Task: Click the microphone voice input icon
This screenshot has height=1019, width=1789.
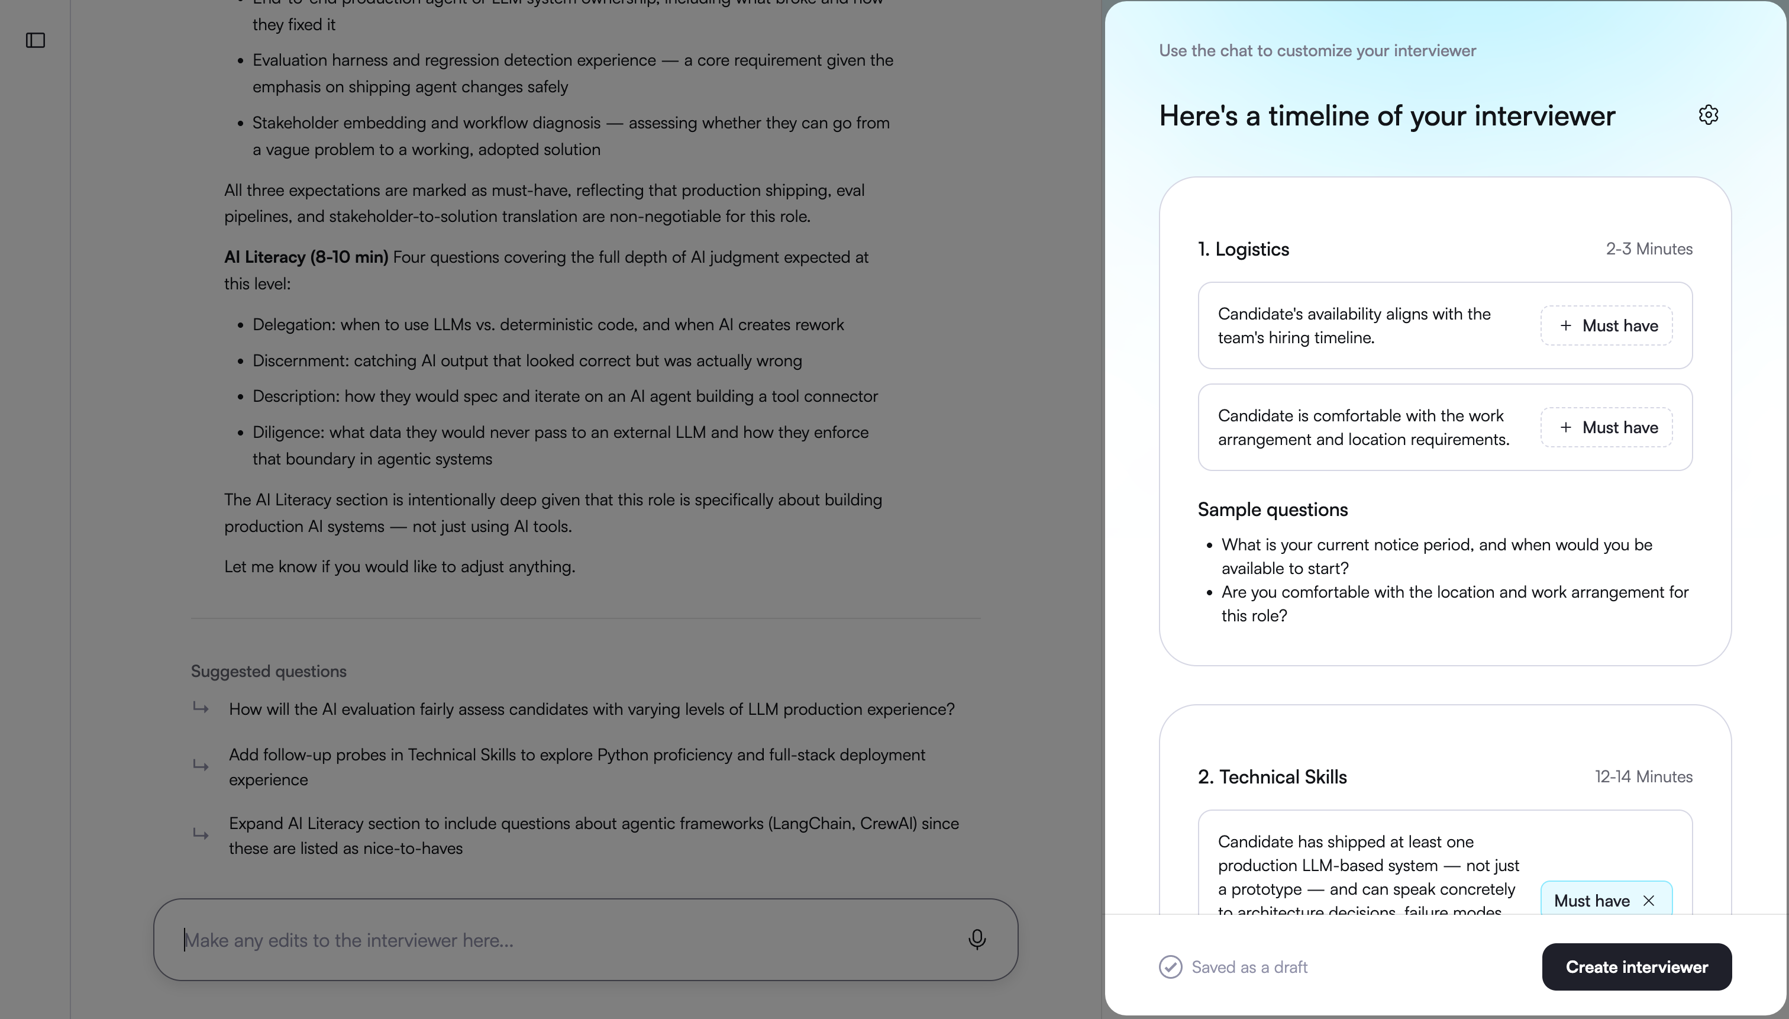Action: click(977, 939)
